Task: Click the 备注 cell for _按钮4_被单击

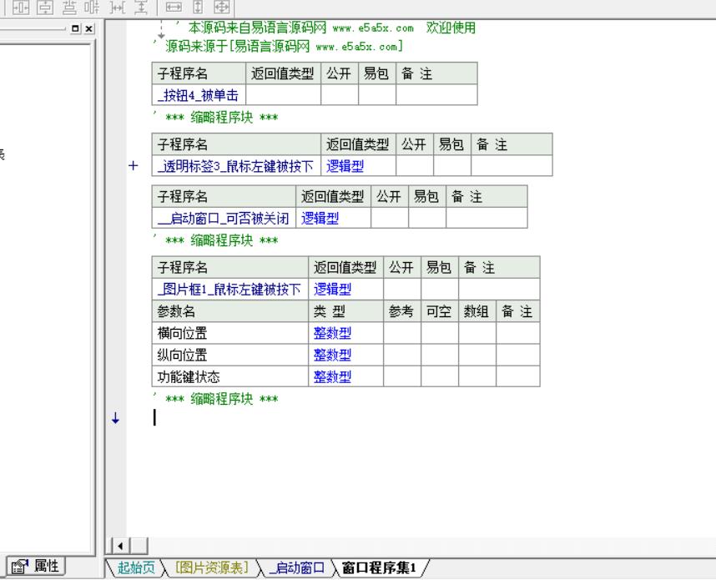Action: (436, 95)
